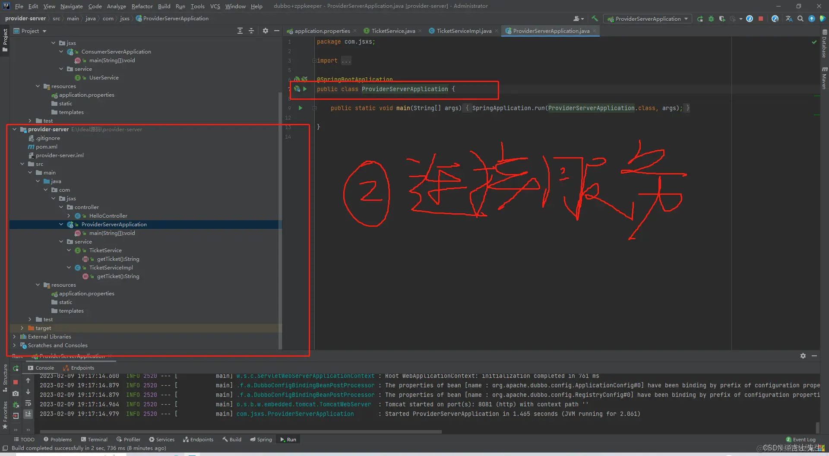
Task: Open the Project view selector dropdown
Action: [30, 31]
